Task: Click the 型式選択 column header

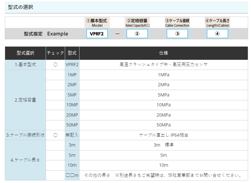Action: [25, 53]
